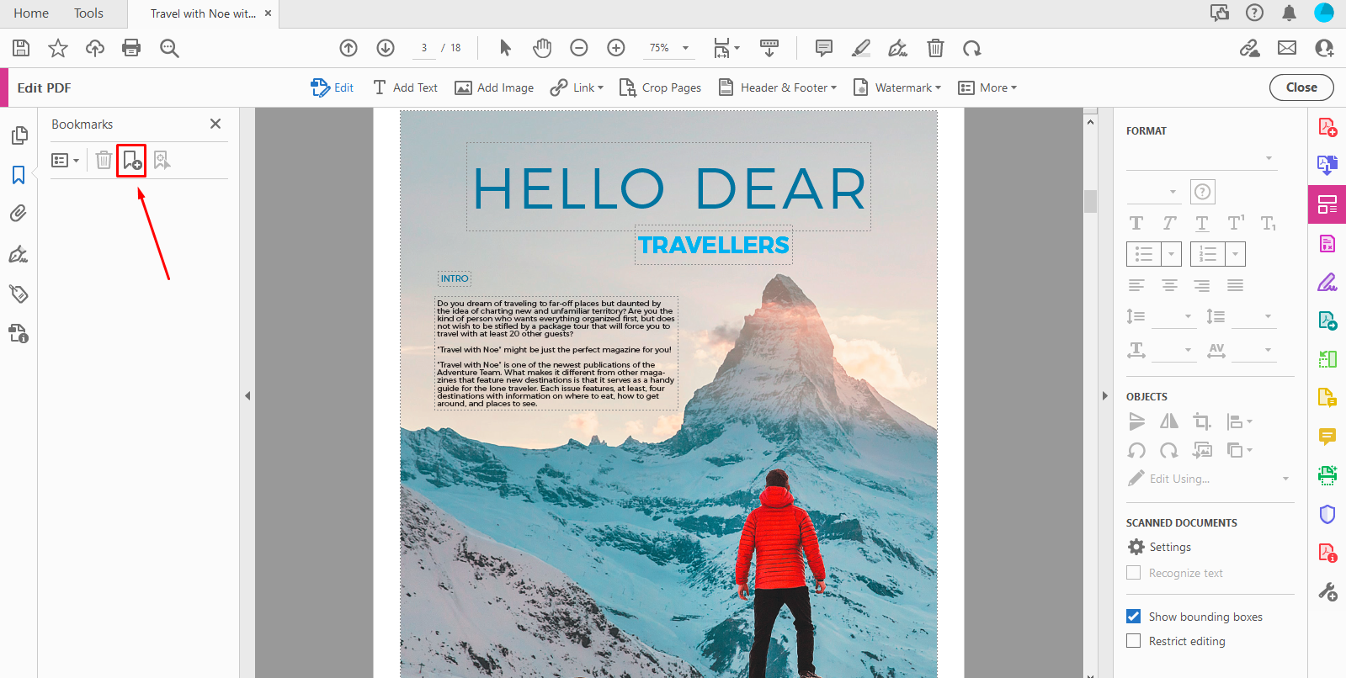Image resolution: width=1346 pixels, height=678 pixels.
Task: Justify text alignment
Action: pos(1235,285)
